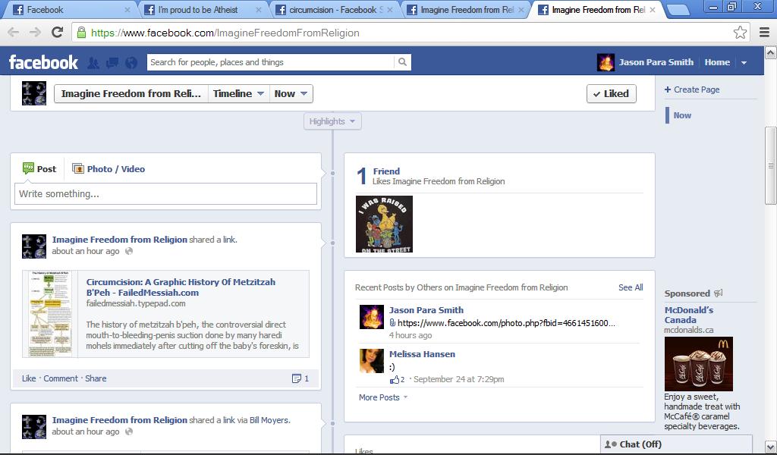Open the Chrome menu hamburger icon
The image size is (777, 455).
click(765, 33)
